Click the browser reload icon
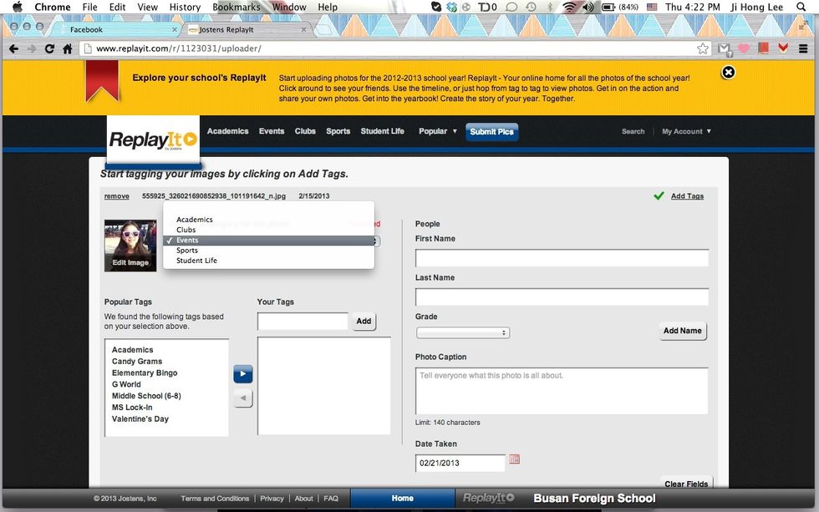The height and width of the screenshot is (512, 819). 50,49
